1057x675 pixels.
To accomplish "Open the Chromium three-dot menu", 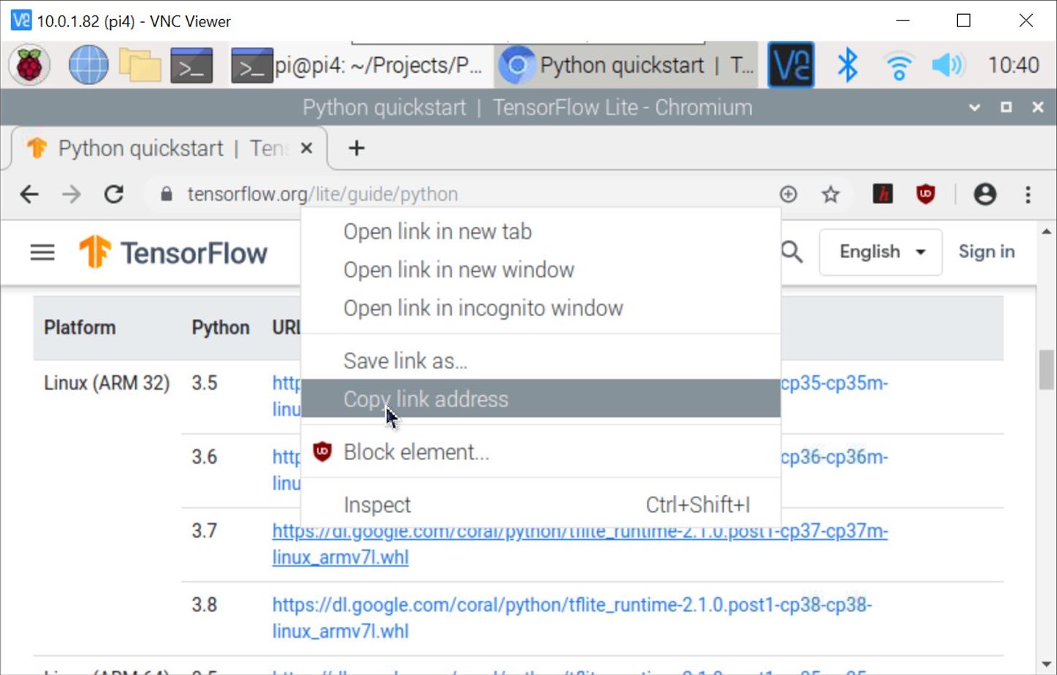I will [x=1027, y=195].
